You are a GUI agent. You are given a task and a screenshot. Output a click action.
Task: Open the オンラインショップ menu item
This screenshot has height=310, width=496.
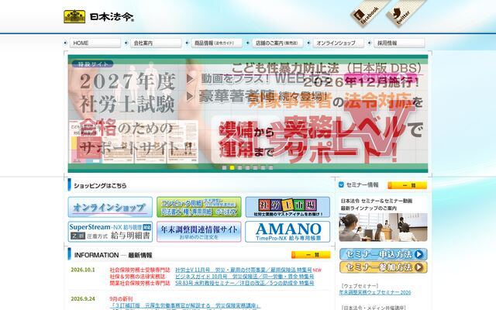338,43
